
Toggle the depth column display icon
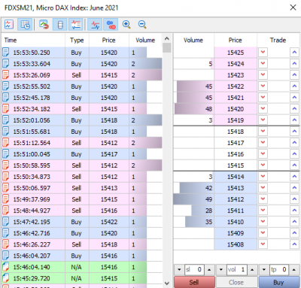tap(60, 25)
